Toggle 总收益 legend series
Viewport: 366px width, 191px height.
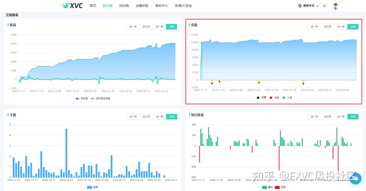point(81,98)
